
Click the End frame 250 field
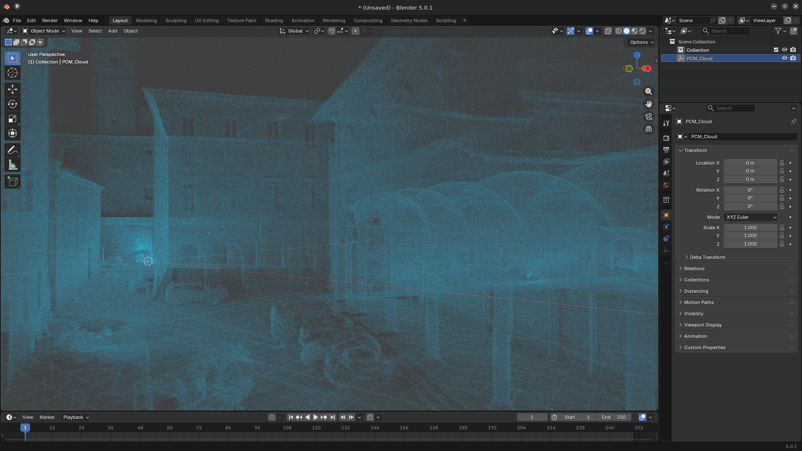(614, 417)
